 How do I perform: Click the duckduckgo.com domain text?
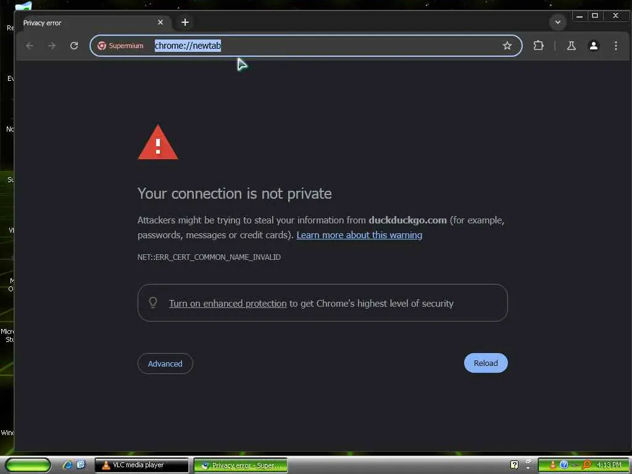point(407,220)
